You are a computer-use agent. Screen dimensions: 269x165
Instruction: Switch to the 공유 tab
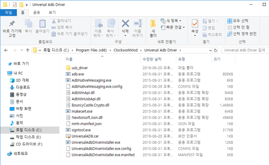[37, 13]
